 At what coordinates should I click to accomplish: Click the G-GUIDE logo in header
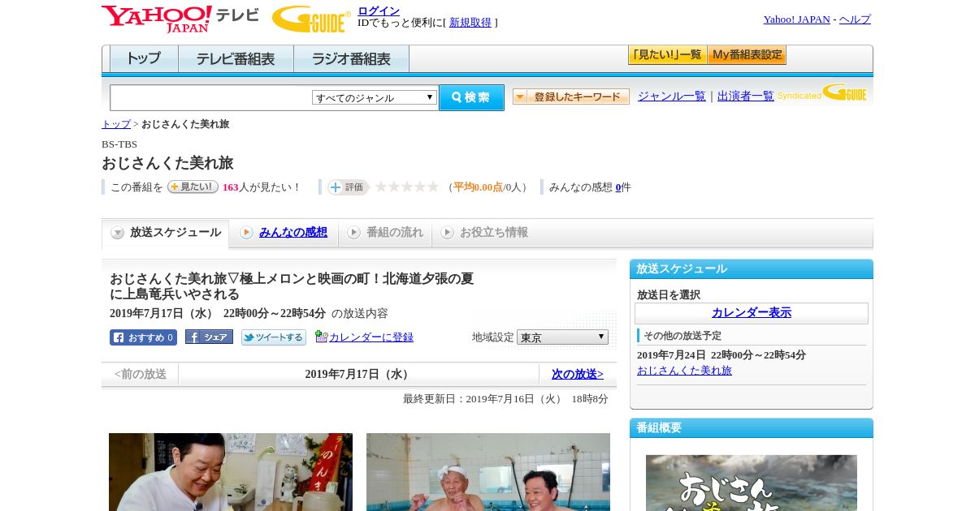[311, 19]
